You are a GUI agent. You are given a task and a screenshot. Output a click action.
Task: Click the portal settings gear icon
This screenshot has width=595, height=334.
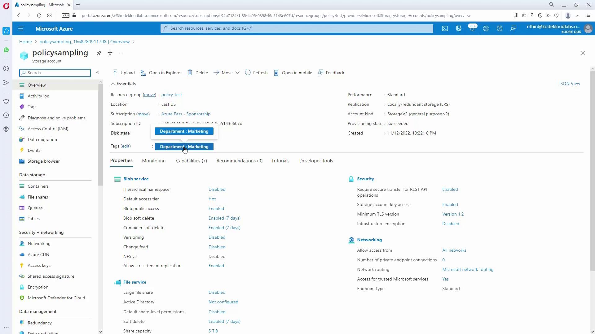486,28
